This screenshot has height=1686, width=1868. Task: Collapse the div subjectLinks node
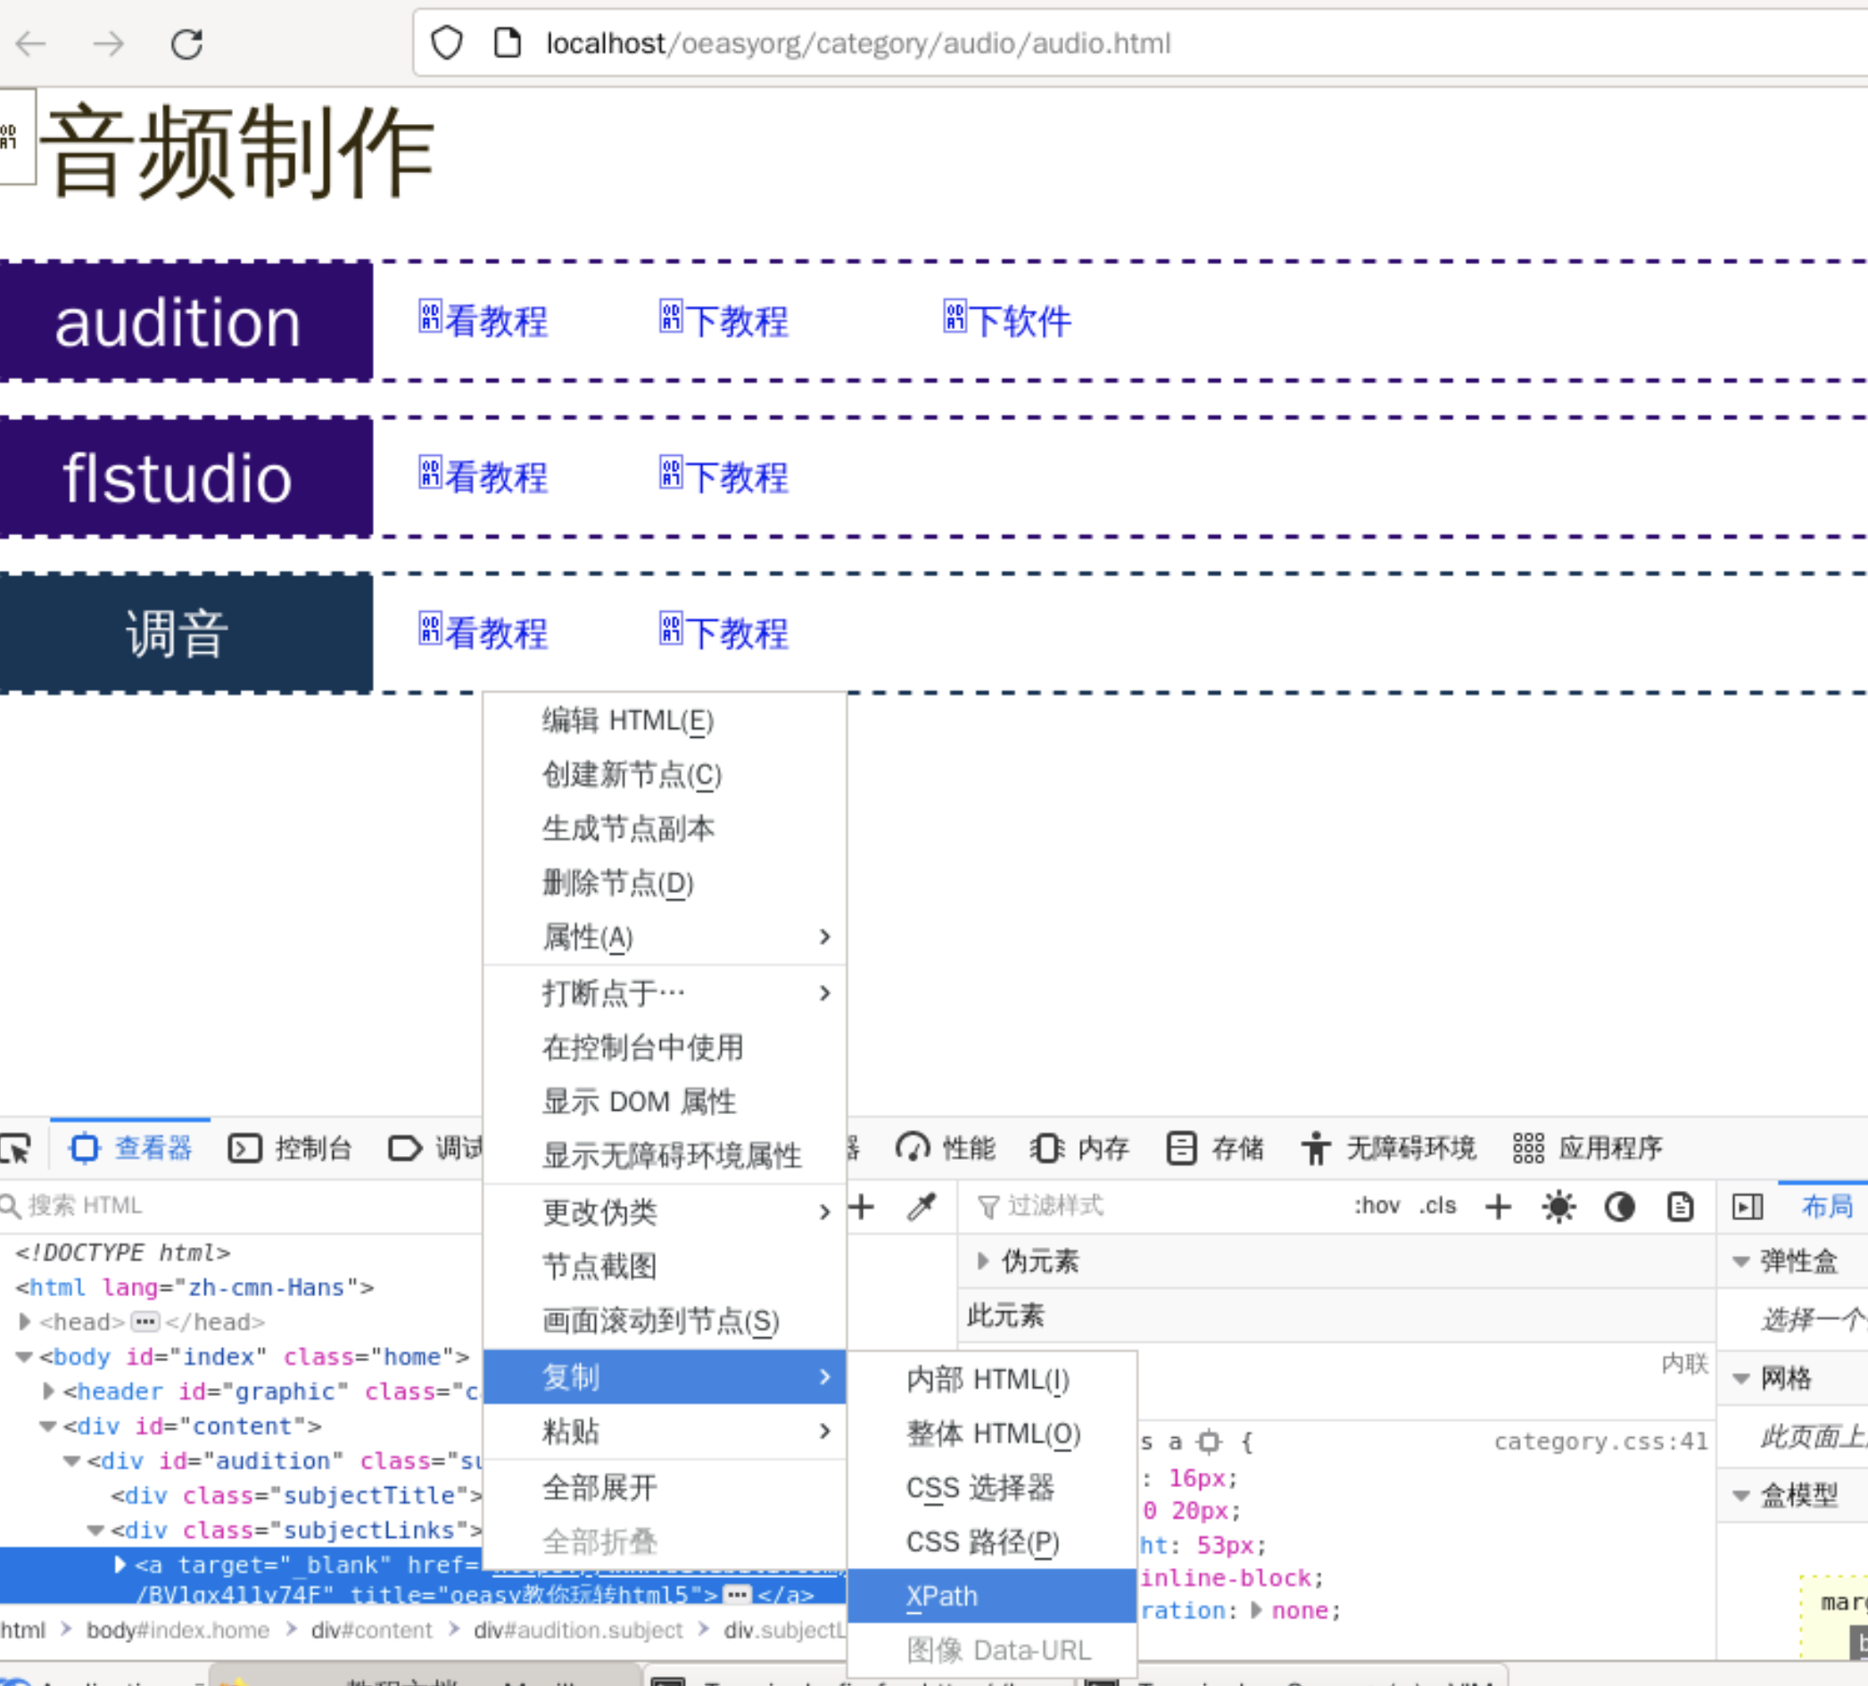coord(95,1532)
